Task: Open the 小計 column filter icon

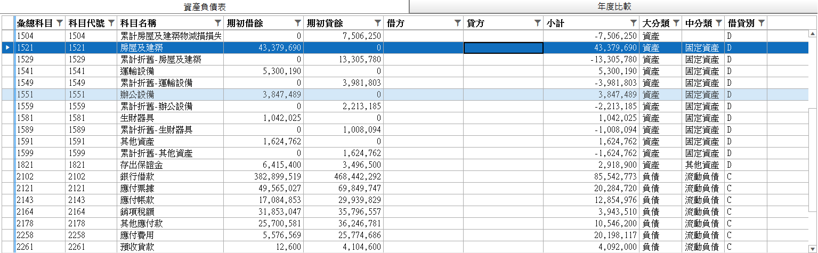Action: click(x=634, y=23)
